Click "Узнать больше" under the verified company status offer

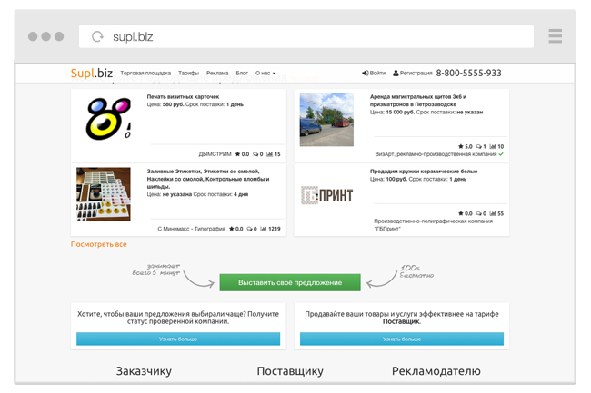coord(178,339)
